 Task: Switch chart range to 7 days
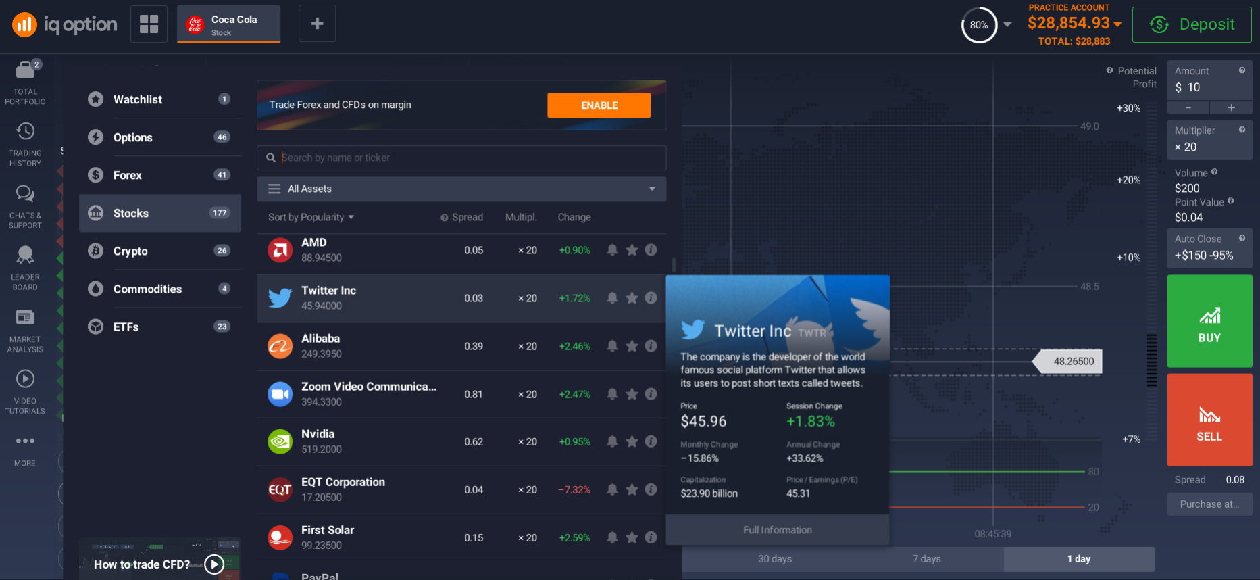[x=926, y=559]
